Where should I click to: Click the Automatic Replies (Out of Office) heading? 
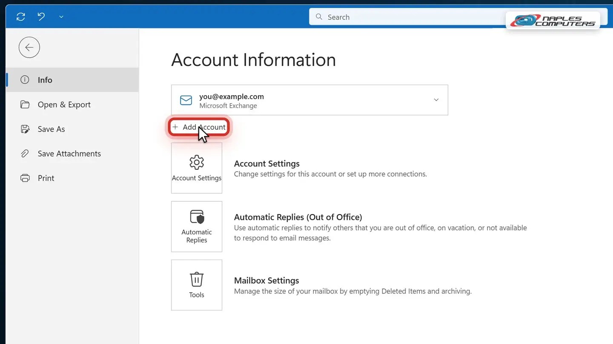[x=298, y=217]
